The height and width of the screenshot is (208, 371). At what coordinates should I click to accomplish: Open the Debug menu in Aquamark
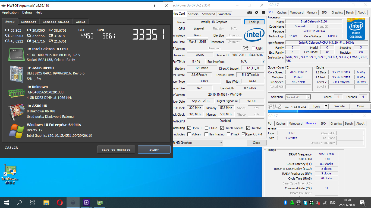(x=27, y=12)
